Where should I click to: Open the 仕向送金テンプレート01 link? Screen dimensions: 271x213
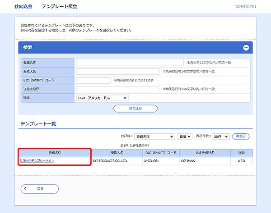tap(37, 161)
